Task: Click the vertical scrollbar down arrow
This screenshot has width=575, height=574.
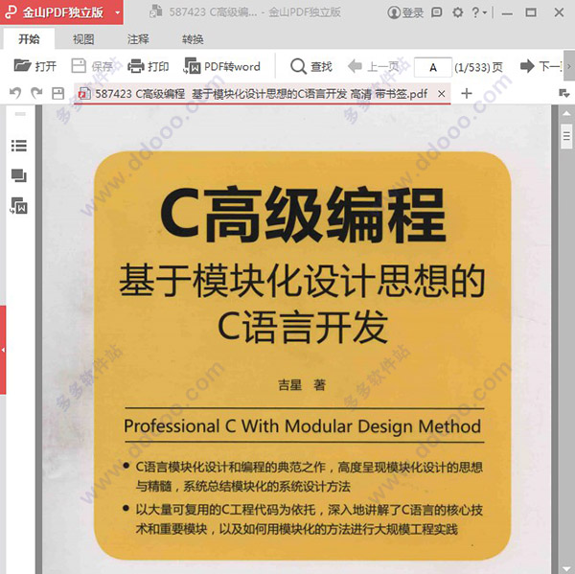Action: [x=566, y=568]
